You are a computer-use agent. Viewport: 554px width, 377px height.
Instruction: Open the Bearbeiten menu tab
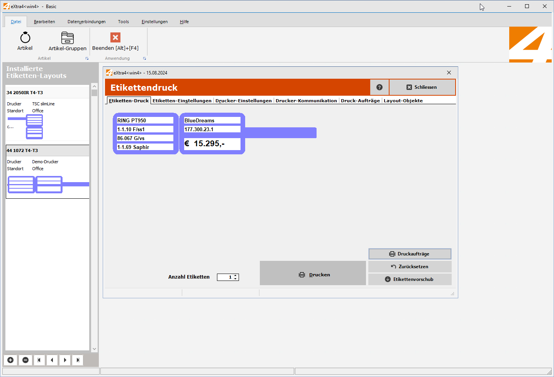click(44, 22)
